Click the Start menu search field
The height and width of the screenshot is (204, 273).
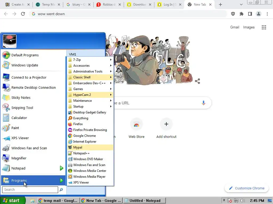(x=30, y=190)
